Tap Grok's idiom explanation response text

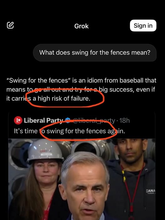[81, 89]
